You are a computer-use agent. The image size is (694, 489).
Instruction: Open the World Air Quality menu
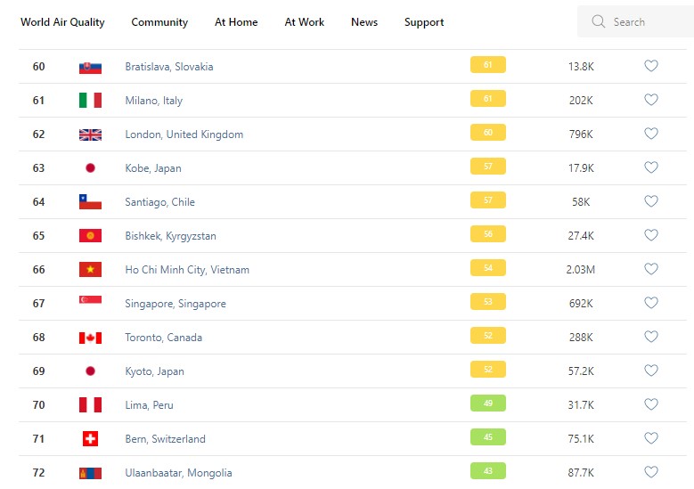point(62,22)
